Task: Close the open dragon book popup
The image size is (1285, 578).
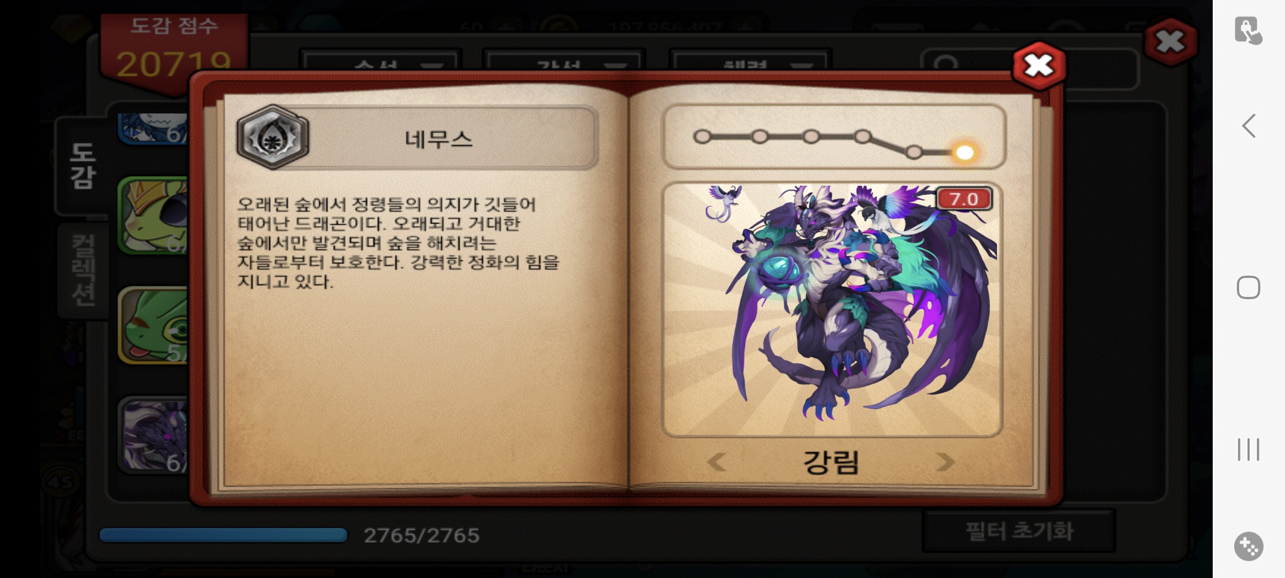Action: (x=1039, y=66)
